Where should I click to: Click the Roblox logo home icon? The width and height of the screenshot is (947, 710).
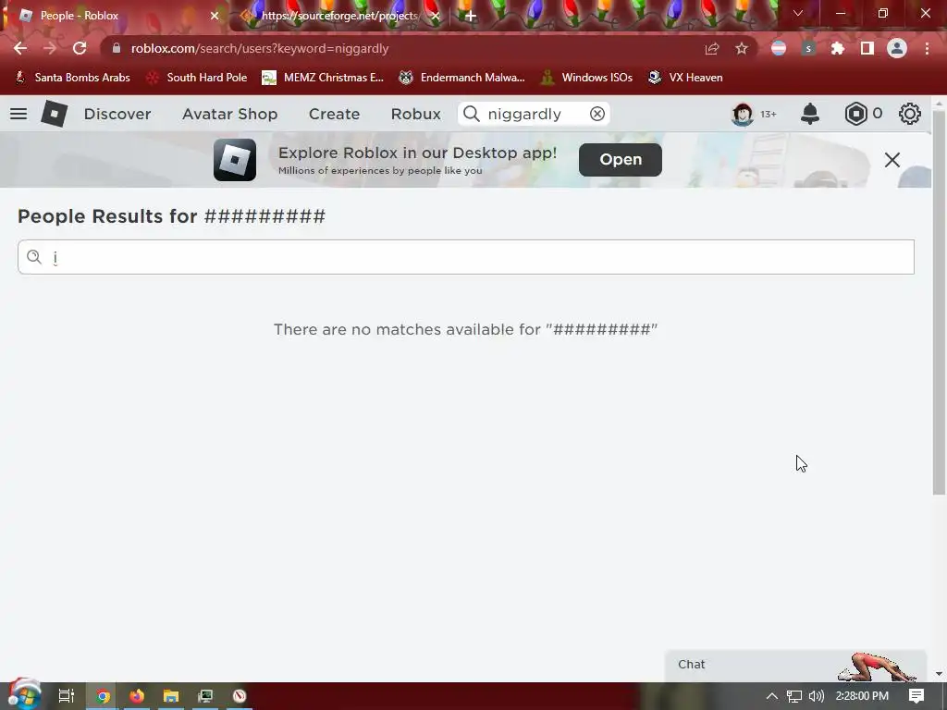54,114
